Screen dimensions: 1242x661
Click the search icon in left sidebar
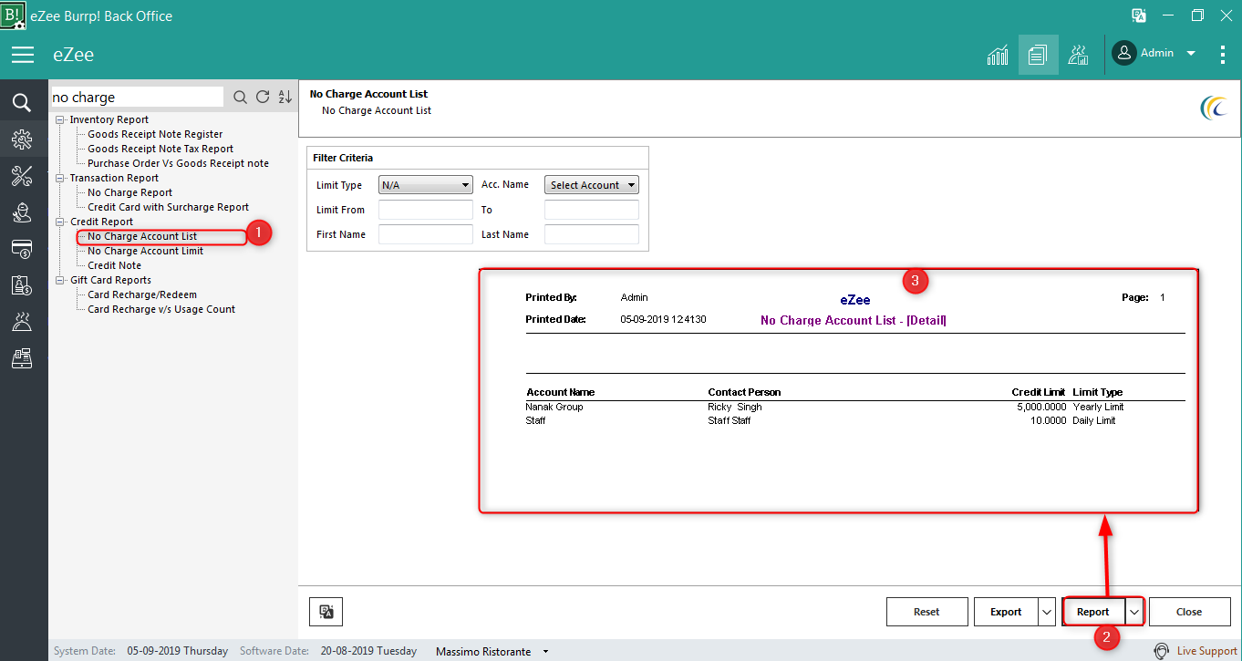pos(22,102)
